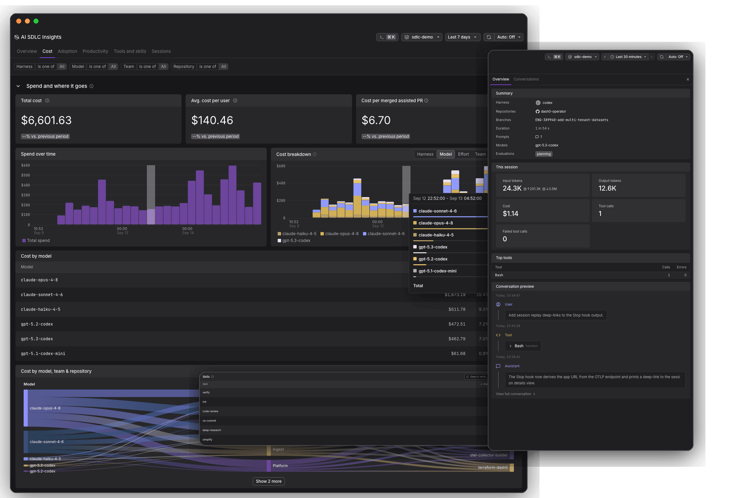
Task: Toggle claude-haiku-4-5 legend in Cost breakdown
Action: tap(297, 234)
